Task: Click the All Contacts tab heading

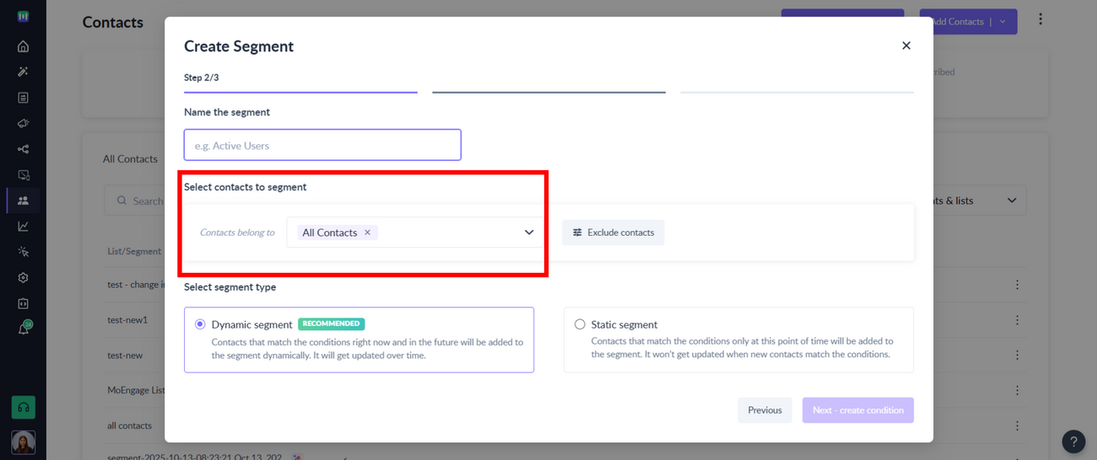Action: click(x=130, y=158)
